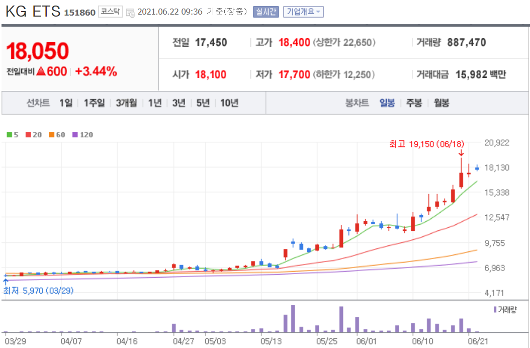Select the 10년 line chart tab
Viewport: 530px width, 348px height.
tap(229, 103)
